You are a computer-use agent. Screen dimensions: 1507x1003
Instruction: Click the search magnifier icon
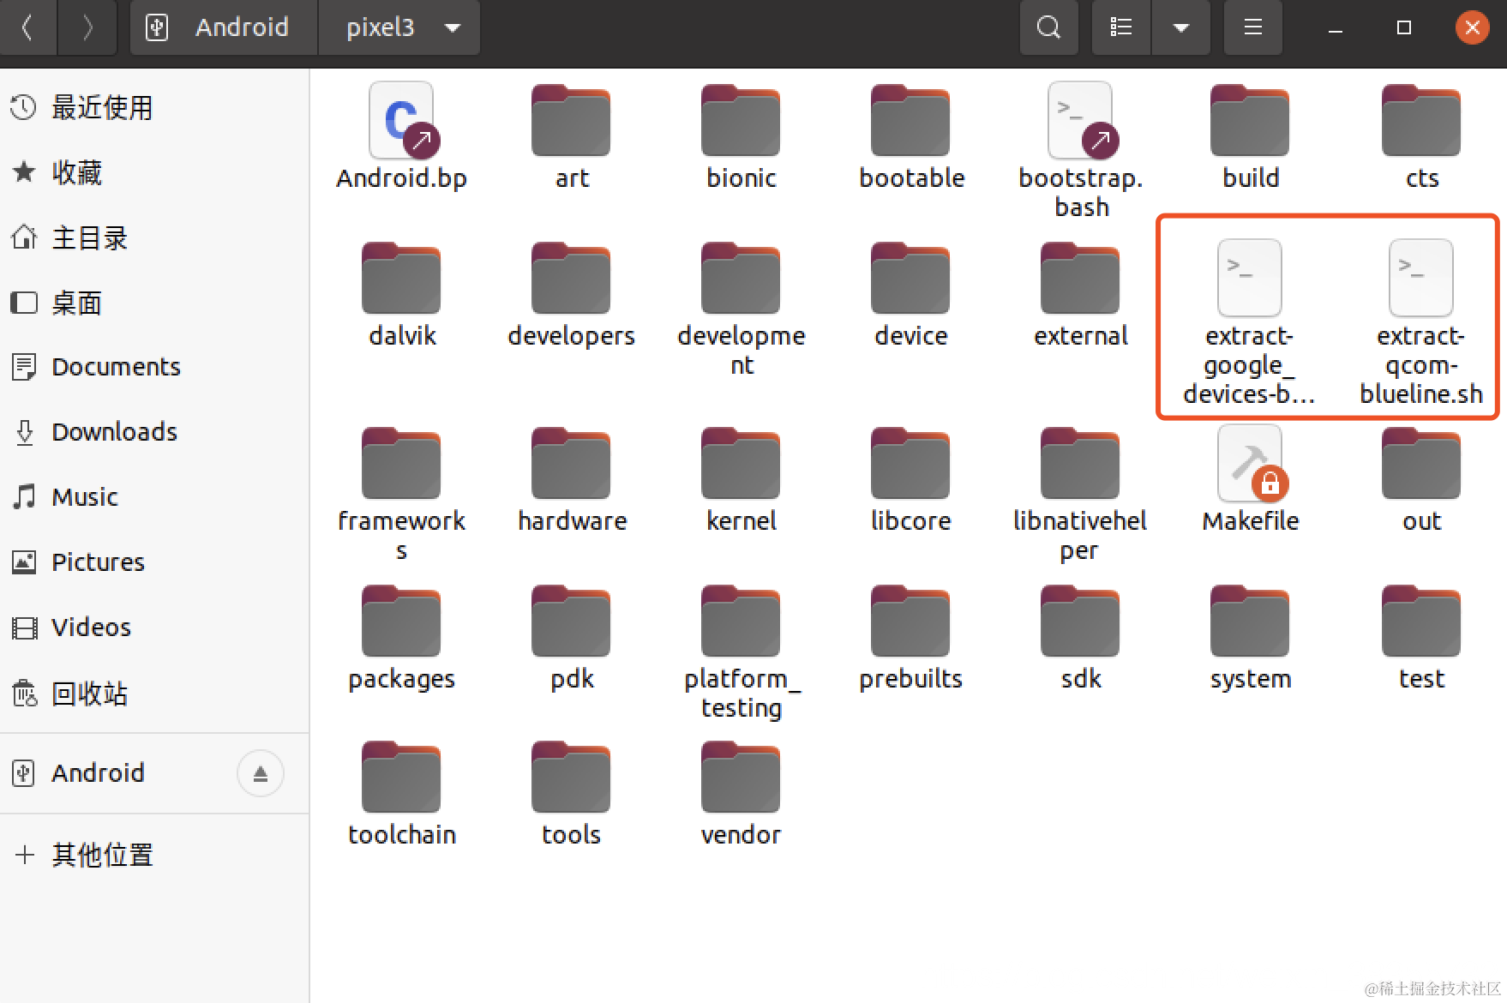1048,27
